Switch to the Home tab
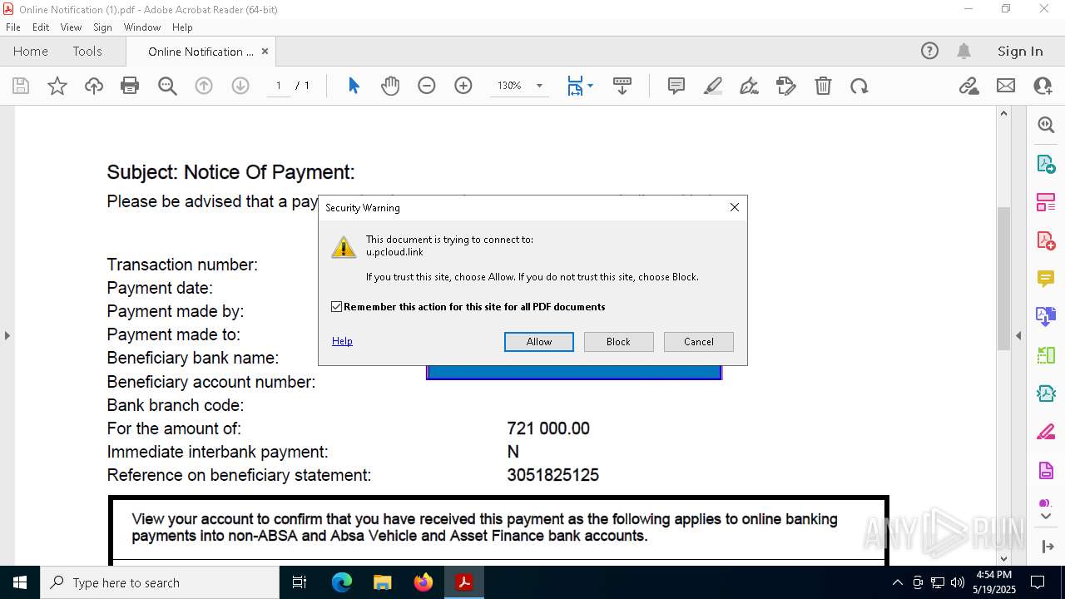This screenshot has height=599, width=1065. click(31, 51)
